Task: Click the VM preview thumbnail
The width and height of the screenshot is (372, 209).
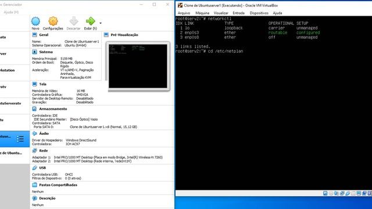Action: 138,66
